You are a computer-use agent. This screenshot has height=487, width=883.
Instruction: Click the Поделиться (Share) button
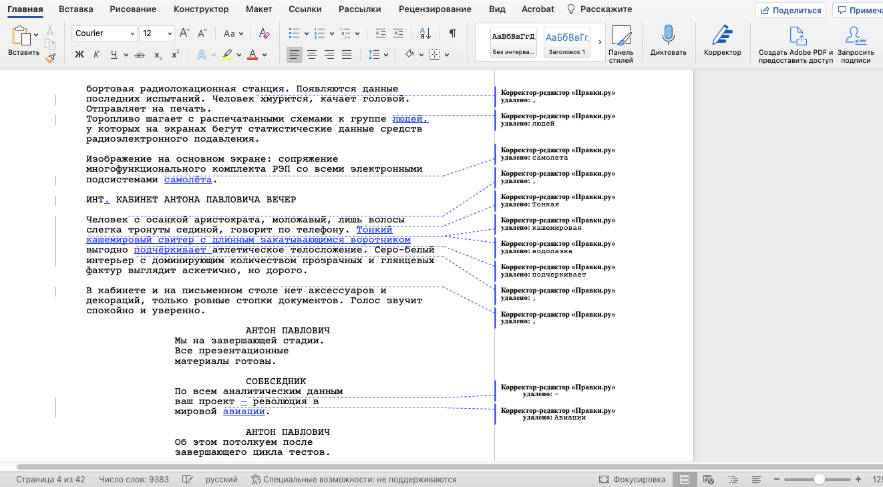(791, 10)
